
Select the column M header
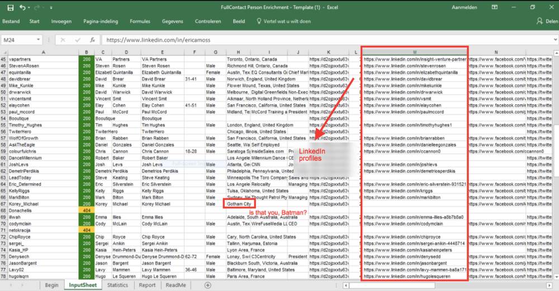point(414,52)
